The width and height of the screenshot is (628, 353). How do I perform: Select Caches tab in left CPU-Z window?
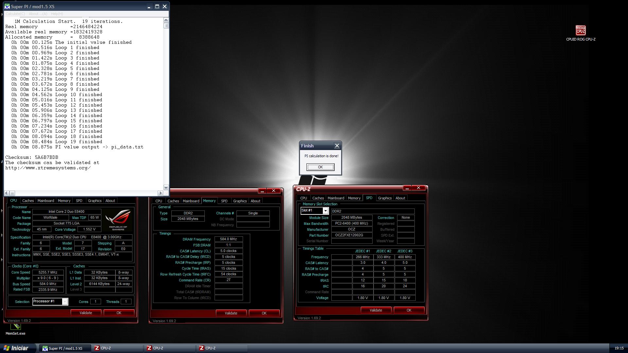[28, 201]
